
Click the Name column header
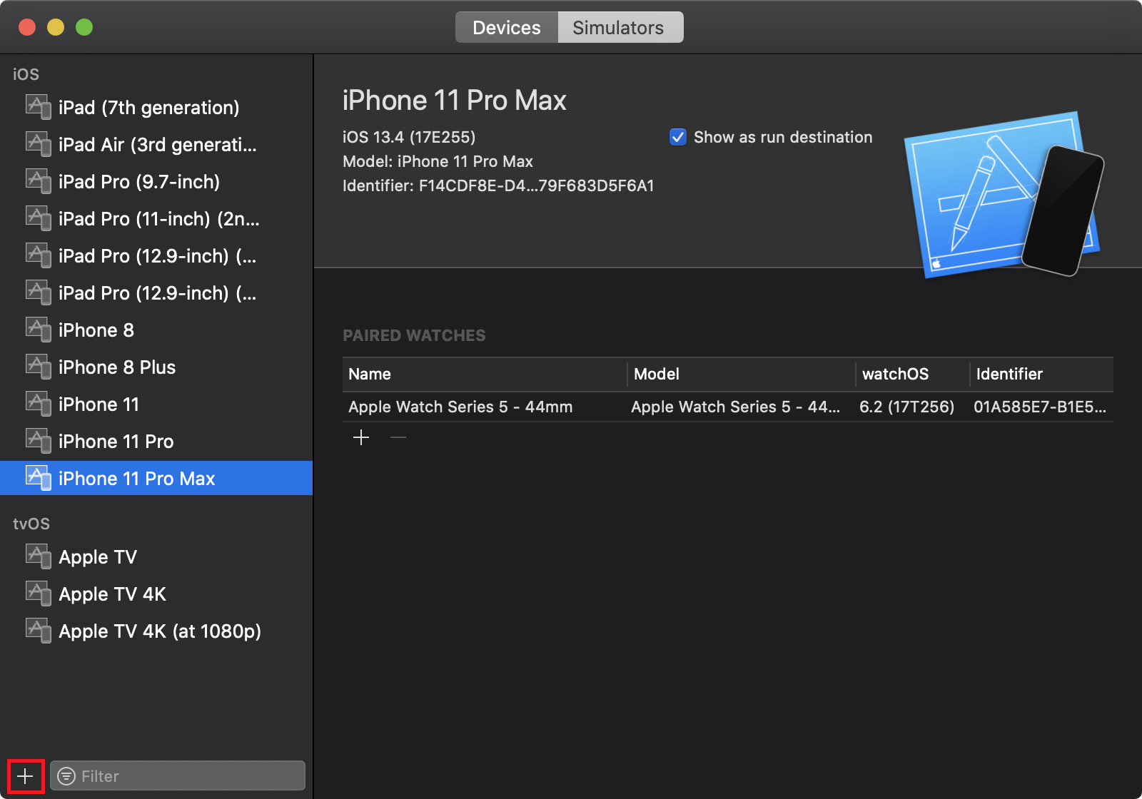485,374
